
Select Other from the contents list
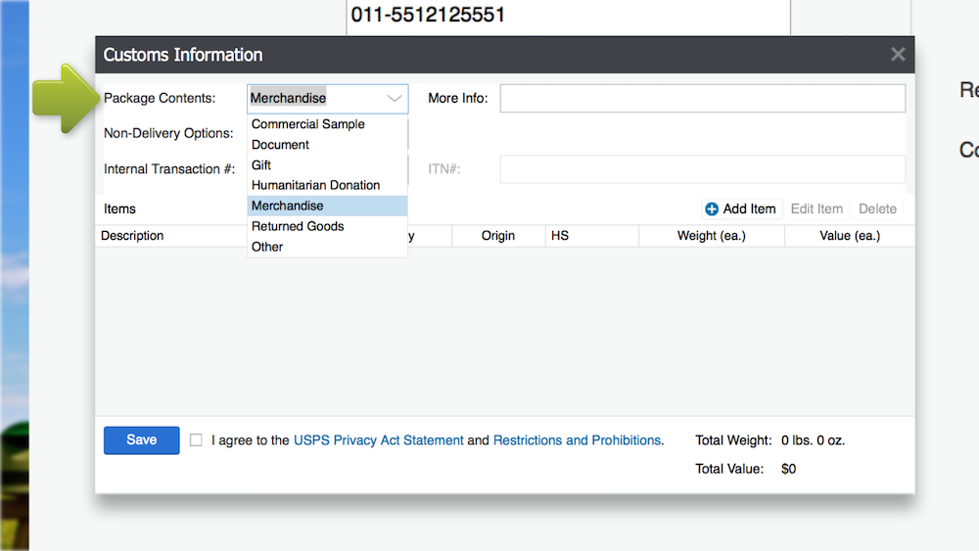pyautogui.click(x=267, y=247)
